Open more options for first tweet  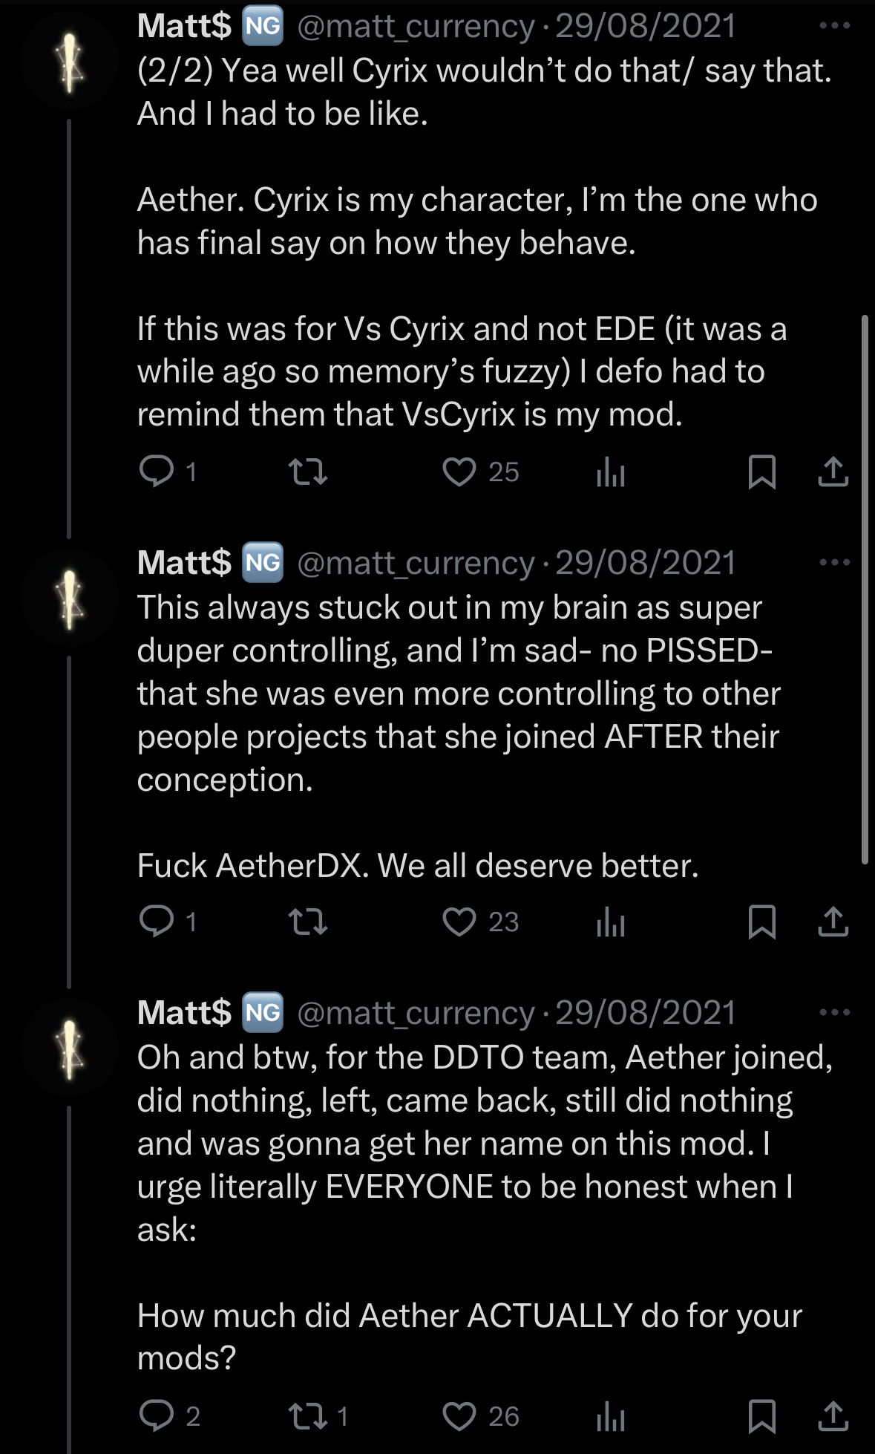click(834, 26)
